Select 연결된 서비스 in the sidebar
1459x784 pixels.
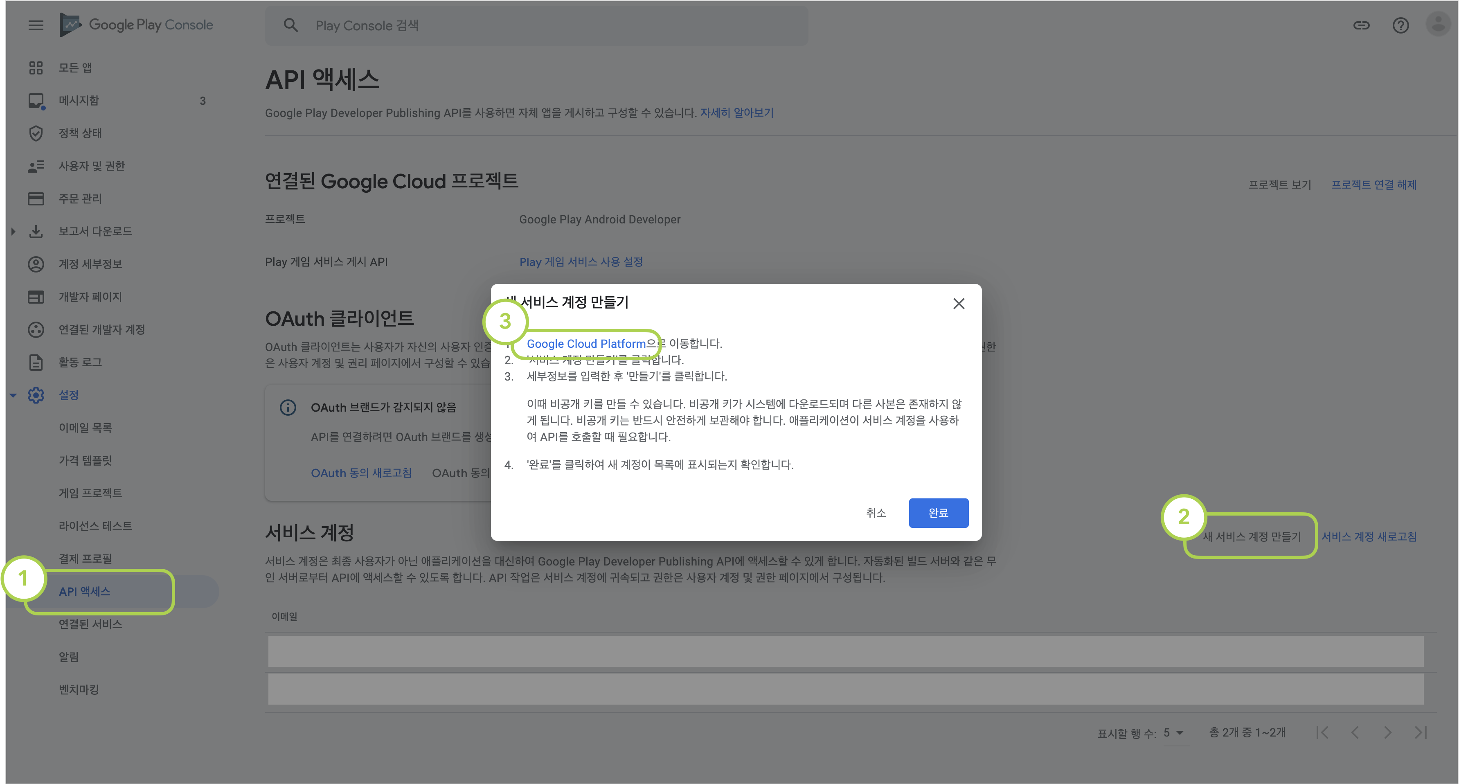90,624
